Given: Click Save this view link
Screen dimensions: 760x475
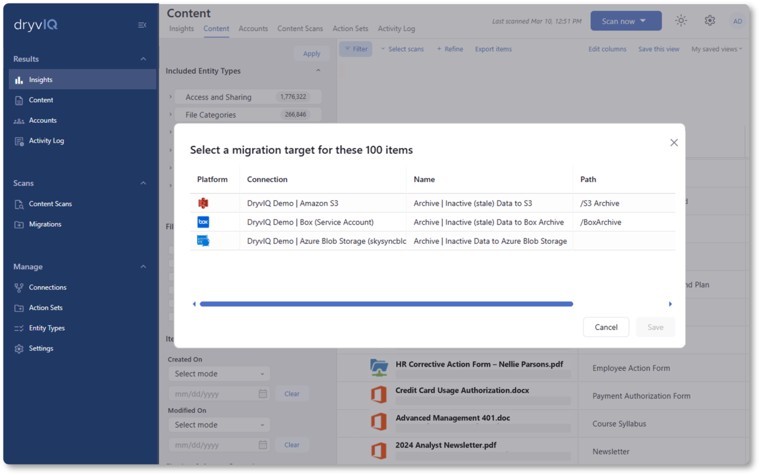Looking at the screenshot, I should [x=659, y=49].
